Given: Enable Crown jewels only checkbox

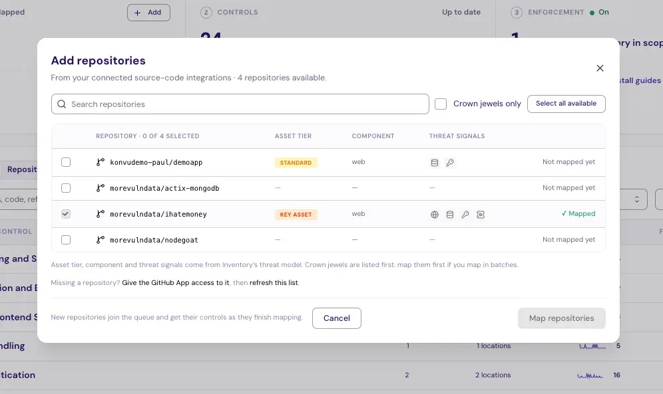Looking at the screenshot, I should 441,104.
